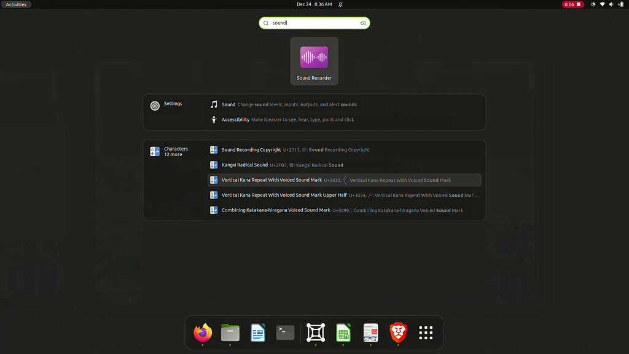The width and height of the screenshot is (629, 354).
Task: Open the Show Applications grid
Action: (425, 332)
